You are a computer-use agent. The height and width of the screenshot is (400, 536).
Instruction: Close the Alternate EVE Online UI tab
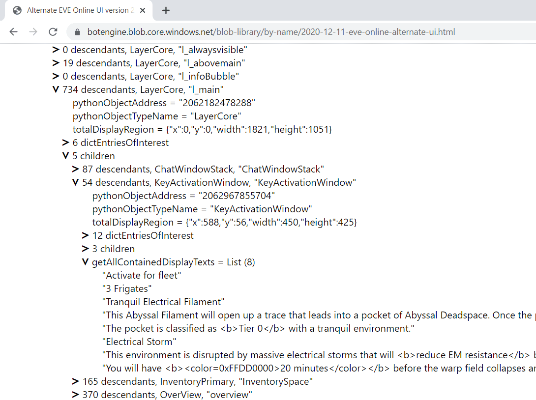tap(143, 11)
